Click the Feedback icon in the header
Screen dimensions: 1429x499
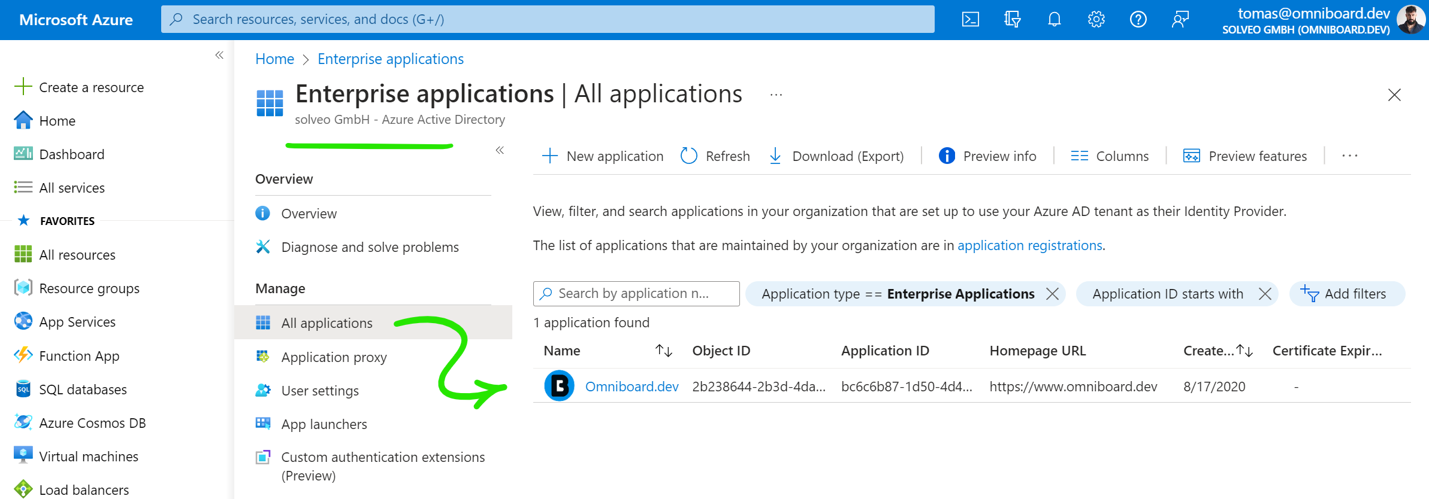pos(1180,20)
